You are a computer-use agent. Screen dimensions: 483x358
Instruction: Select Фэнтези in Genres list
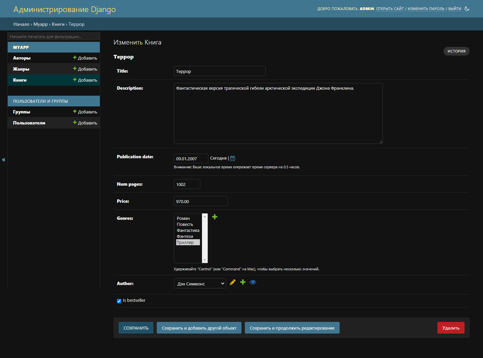(188, 236)
